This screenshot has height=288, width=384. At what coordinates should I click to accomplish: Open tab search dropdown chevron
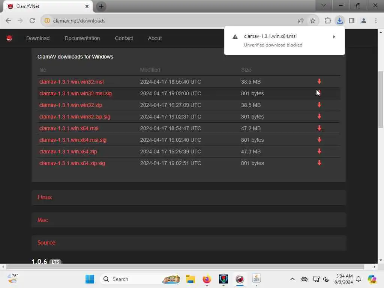coord(324,5)
